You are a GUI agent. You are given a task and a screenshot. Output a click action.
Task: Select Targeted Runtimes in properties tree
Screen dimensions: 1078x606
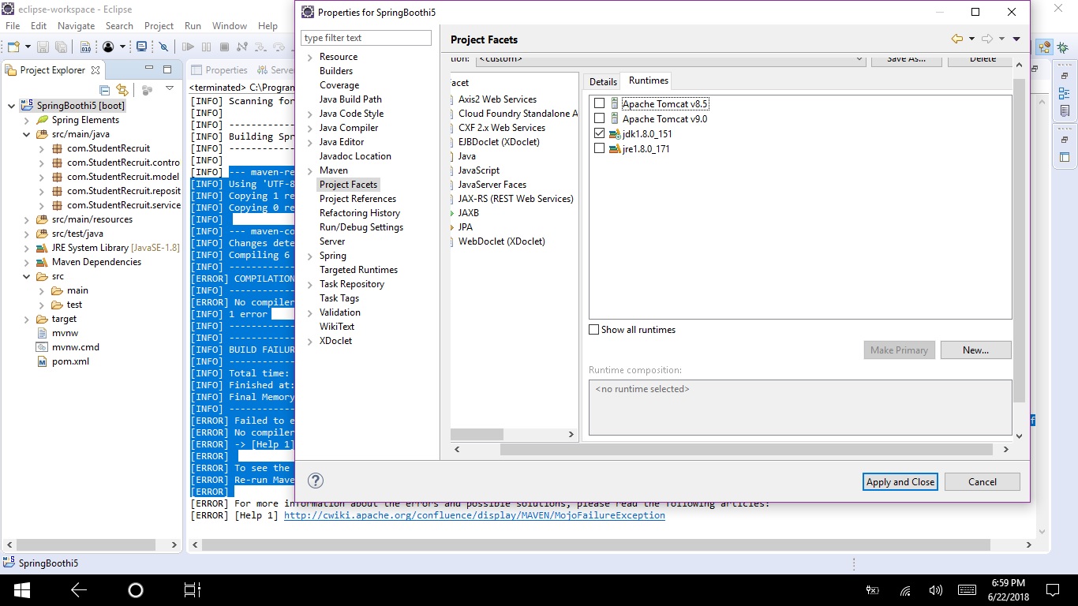(358, 270)
